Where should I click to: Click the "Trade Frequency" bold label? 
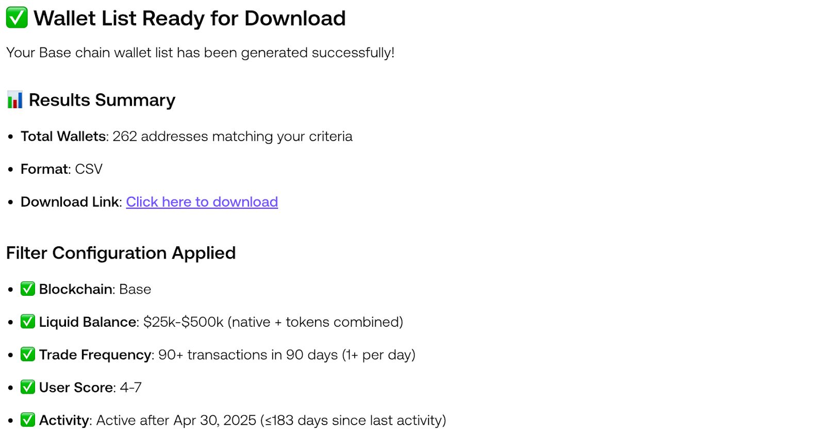pos(95,355)
